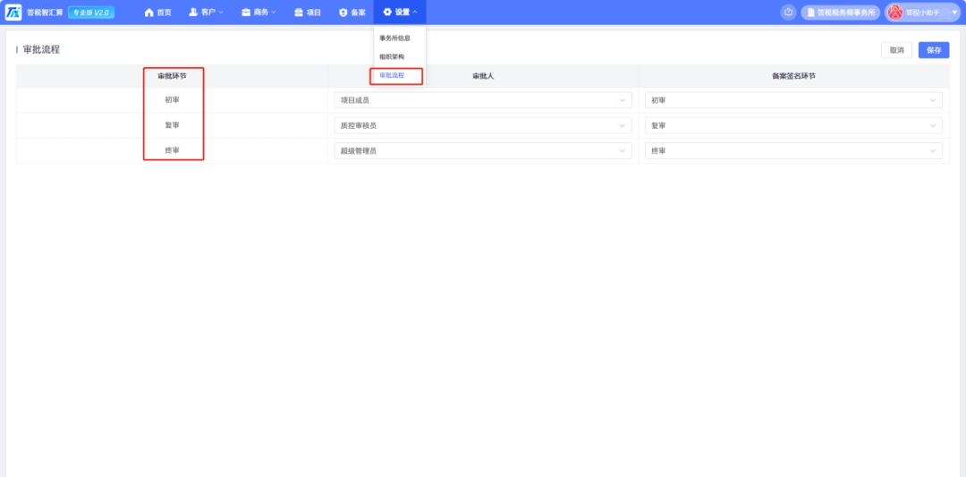
Task: Select 审批流程 from settings submenu
Action: tap(392, 75)
